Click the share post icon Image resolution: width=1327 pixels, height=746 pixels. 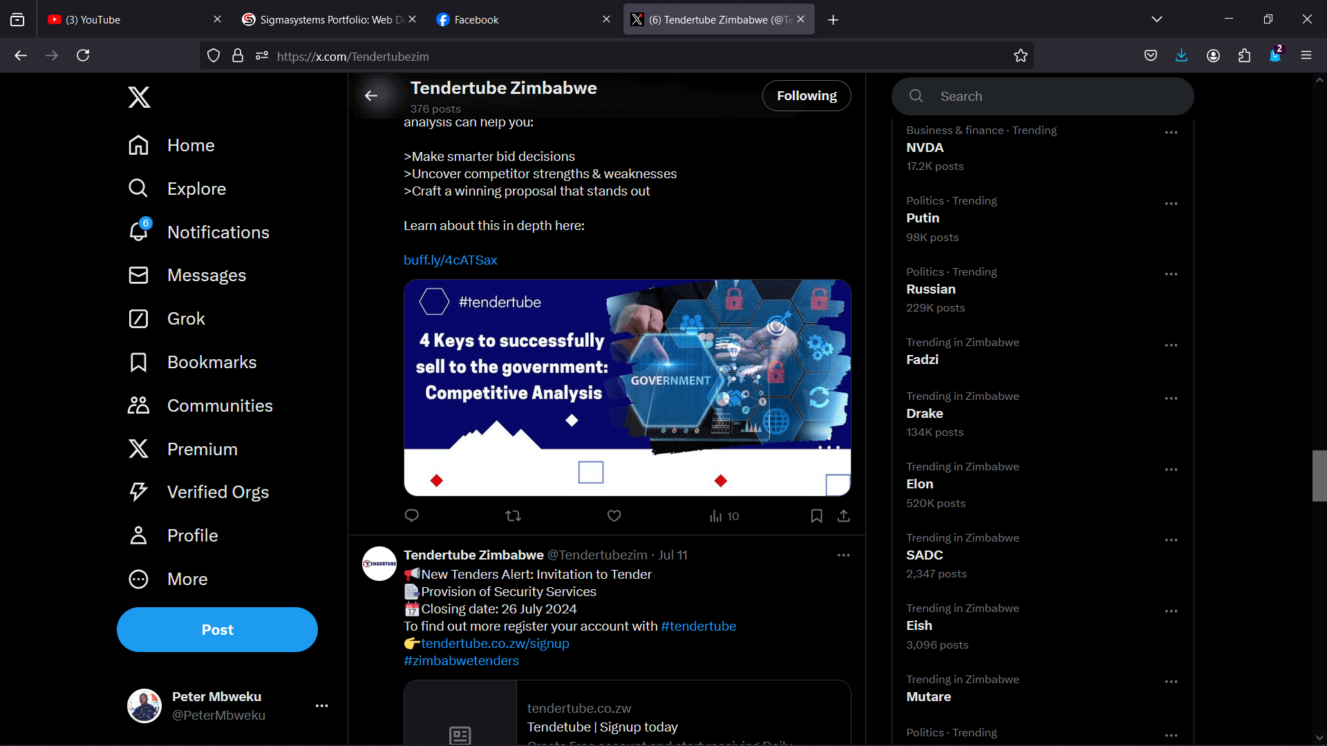[x=843, y=516]
